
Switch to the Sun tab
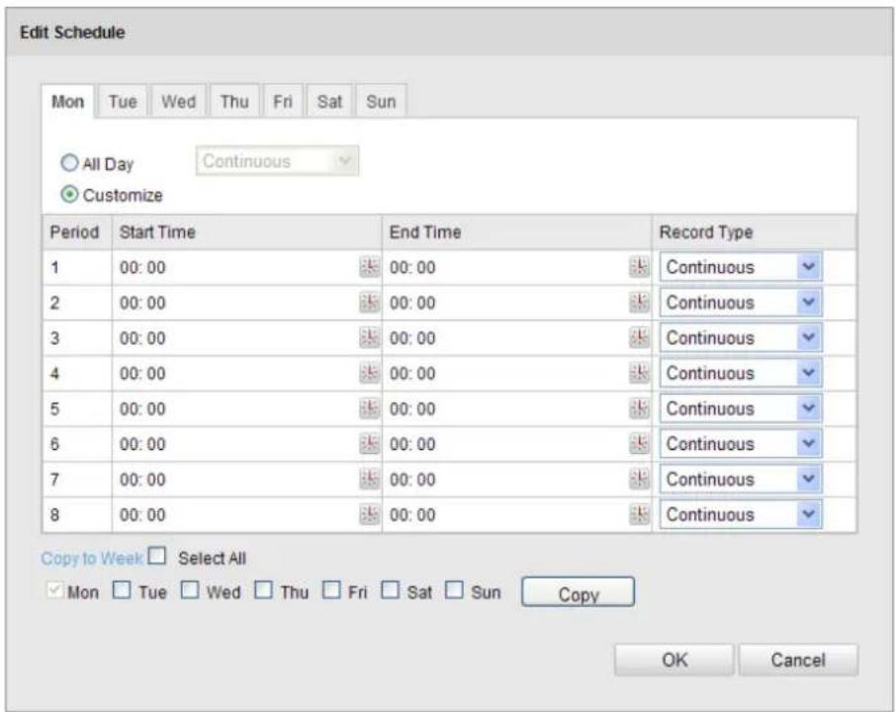tap(381, 101)
